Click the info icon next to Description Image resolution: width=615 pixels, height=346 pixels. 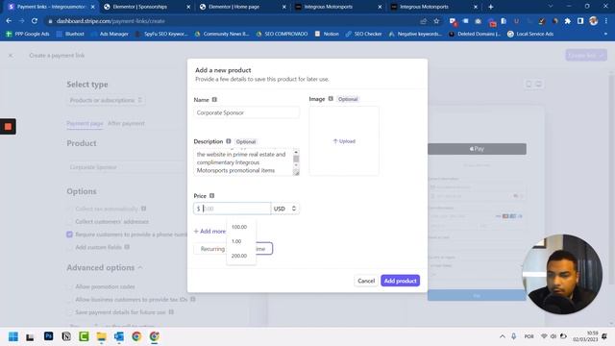[229, 141]
